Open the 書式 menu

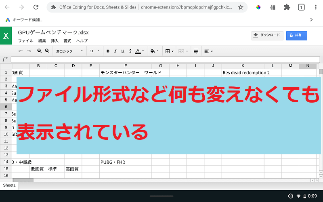(67, 41)
